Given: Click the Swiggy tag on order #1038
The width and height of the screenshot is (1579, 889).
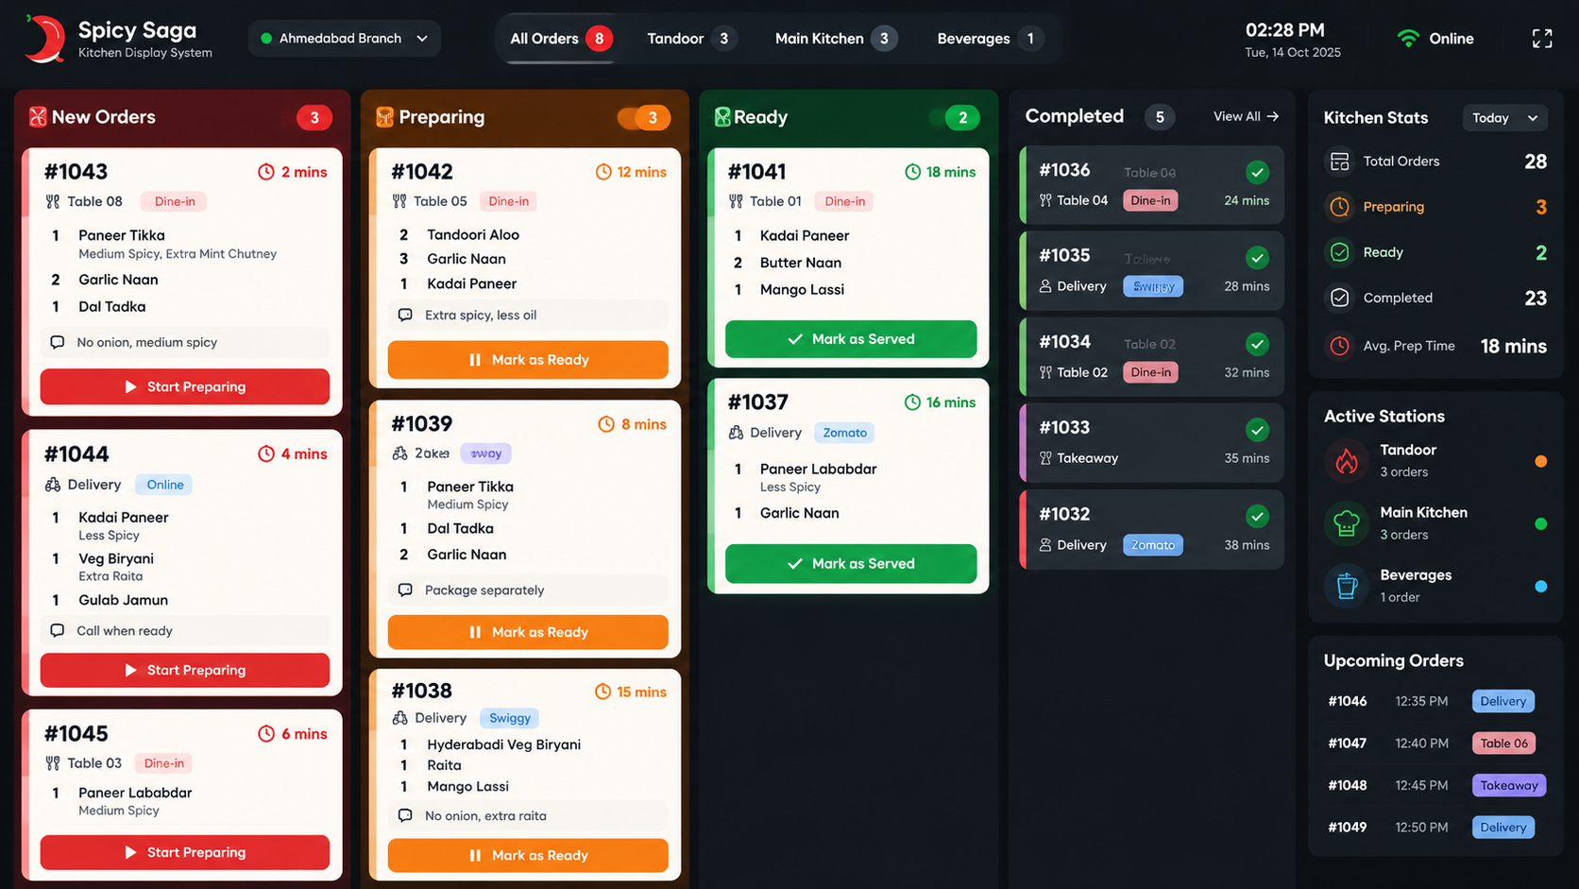Looking at the screenshot, I should point(510,718).
